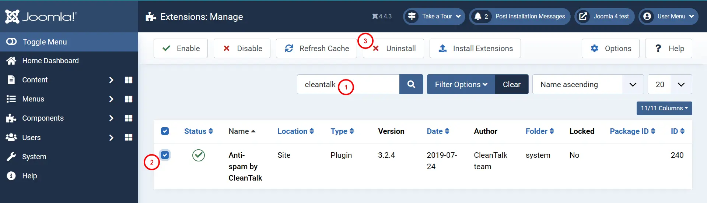
Task: Expand Filter Options
Action: click(x=461, y=84)
